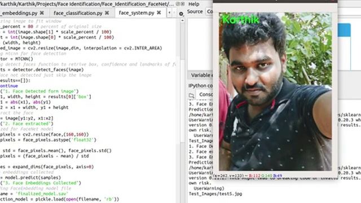The width and height of the screenshot is (361, 203).
Task: Close the editor pane via title X icon
Action: coord(183,4)
